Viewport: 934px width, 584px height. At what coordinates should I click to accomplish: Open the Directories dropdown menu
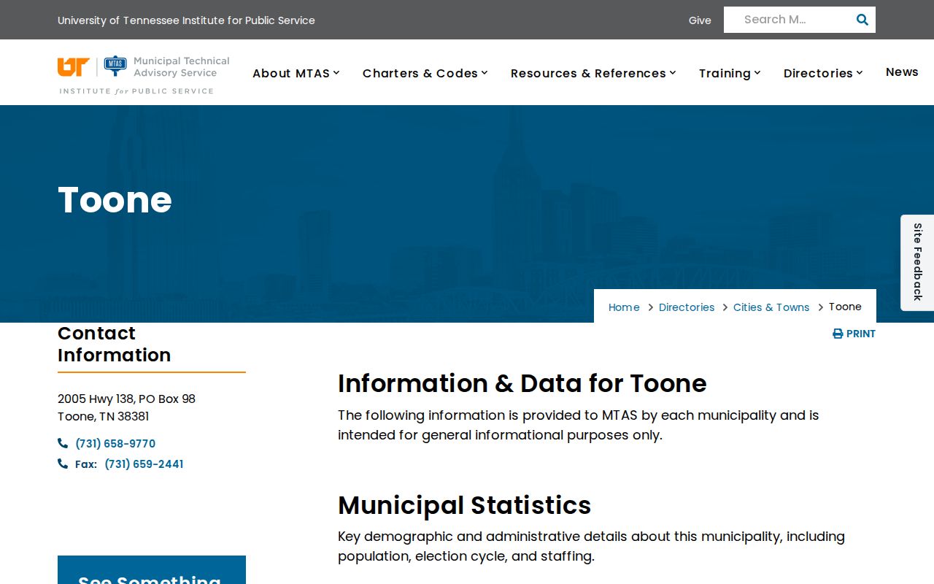822,73
